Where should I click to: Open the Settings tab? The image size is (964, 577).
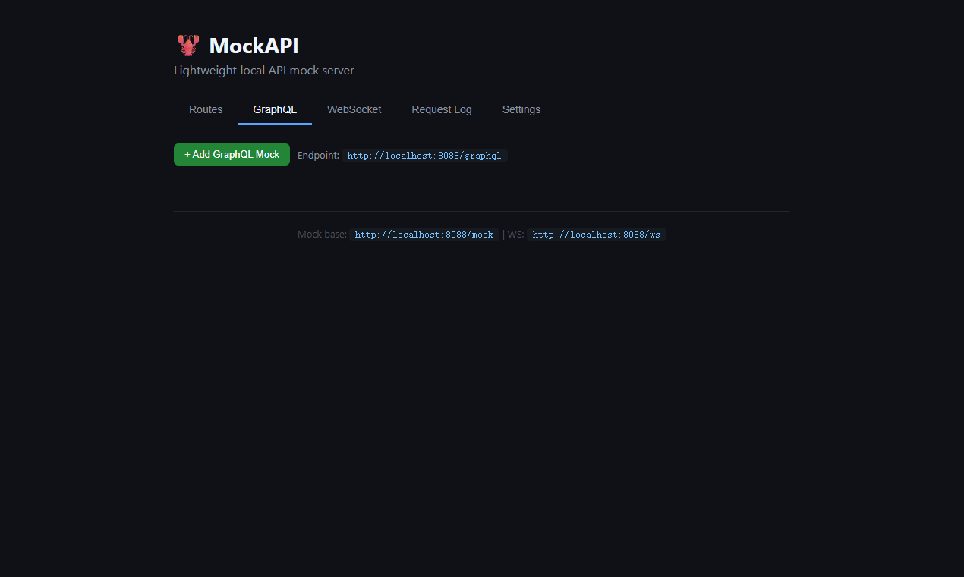(x=521, y=109)
